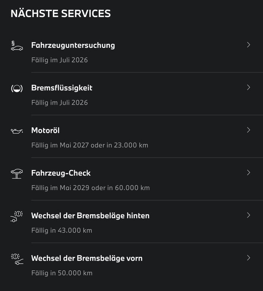Screen dimensions: 263x291
Task: Open Bremsflüssigkeit details with chevron arrow
Action: (249, 88)
